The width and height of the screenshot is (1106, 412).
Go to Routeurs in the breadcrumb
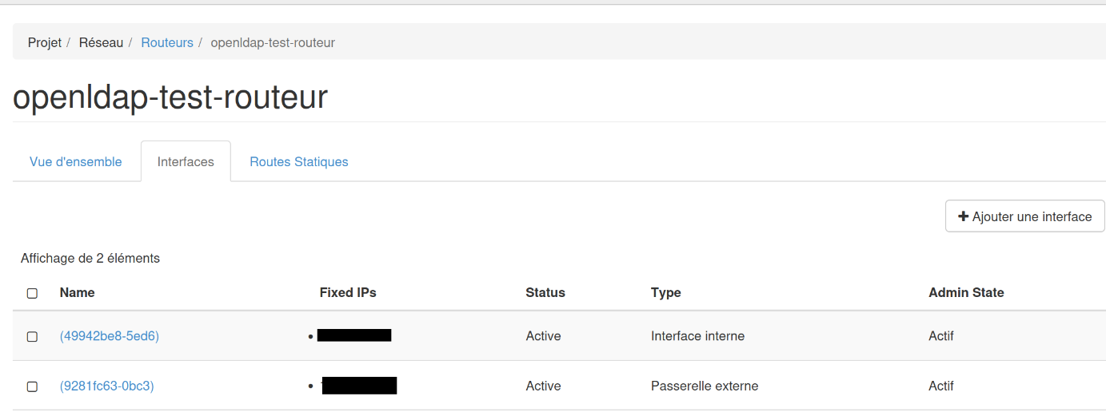(167, 42)
